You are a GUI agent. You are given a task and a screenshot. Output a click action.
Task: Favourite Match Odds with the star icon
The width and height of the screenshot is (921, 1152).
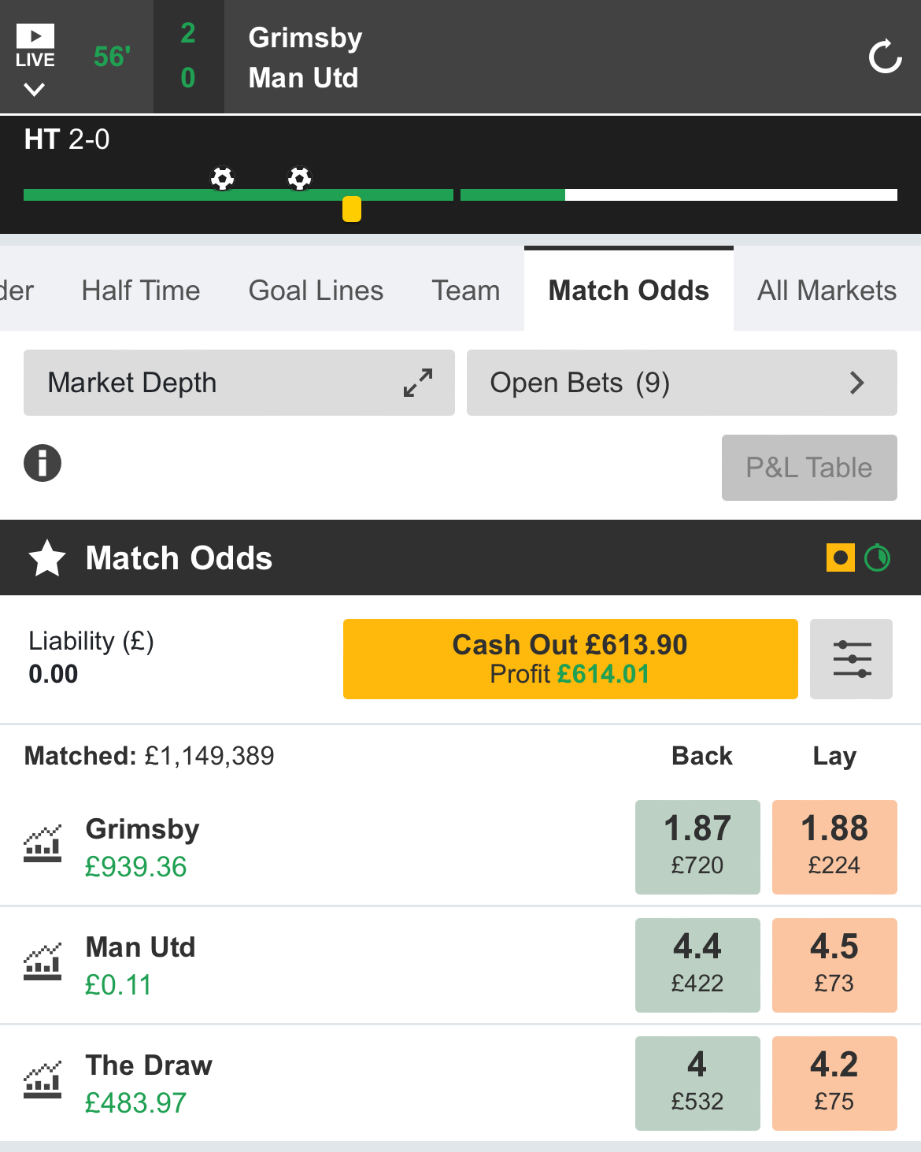47,558
